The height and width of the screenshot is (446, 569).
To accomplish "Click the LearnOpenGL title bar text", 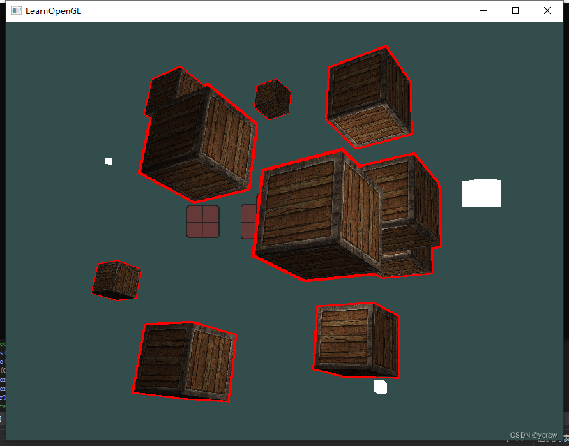I will click(53, 11).
